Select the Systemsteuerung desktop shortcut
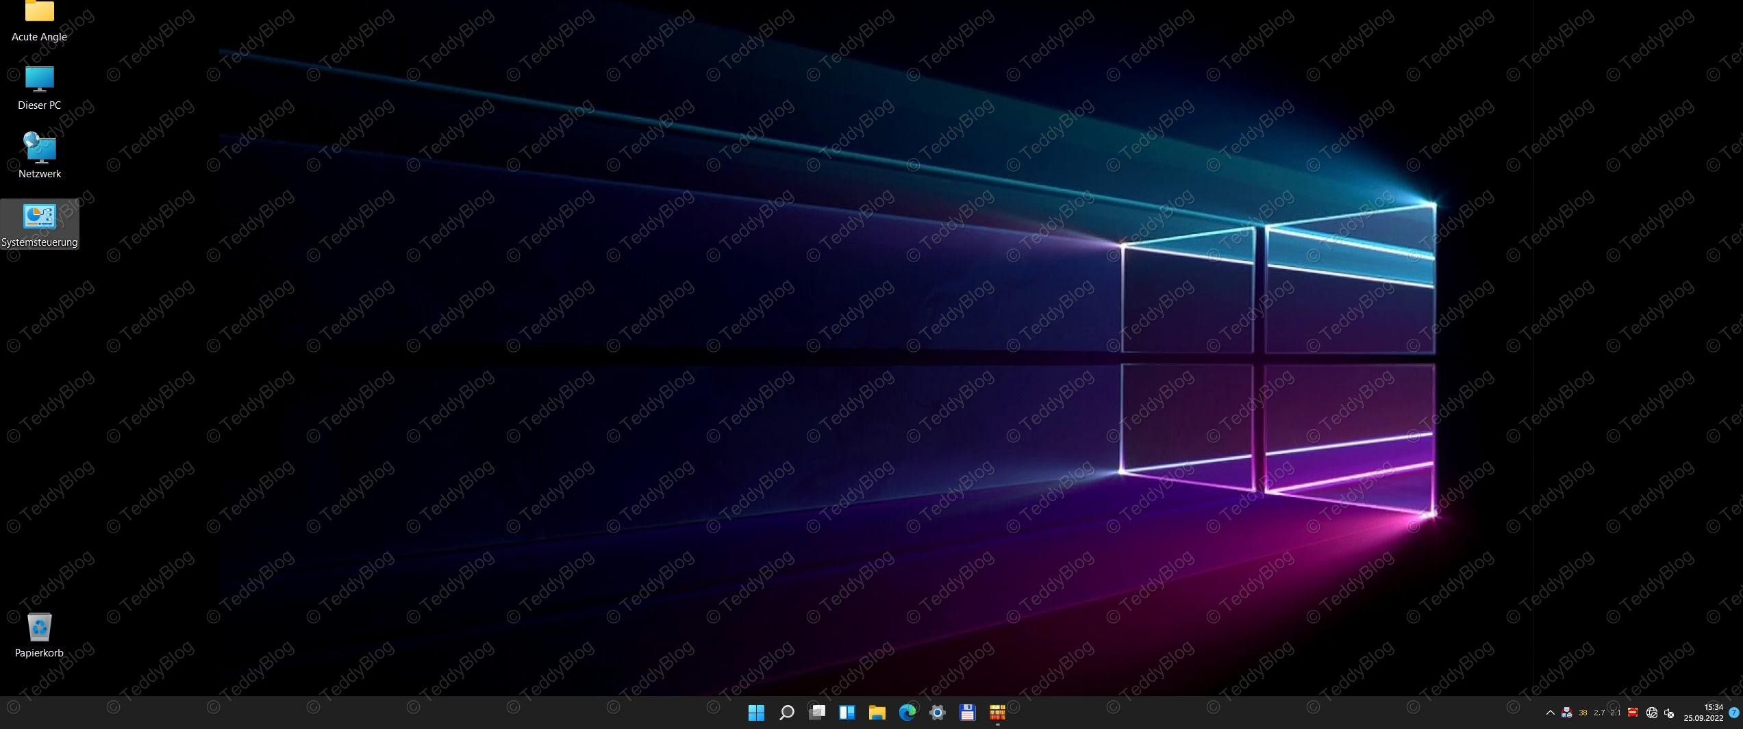 pyautogui.click(x=39, y=225)
